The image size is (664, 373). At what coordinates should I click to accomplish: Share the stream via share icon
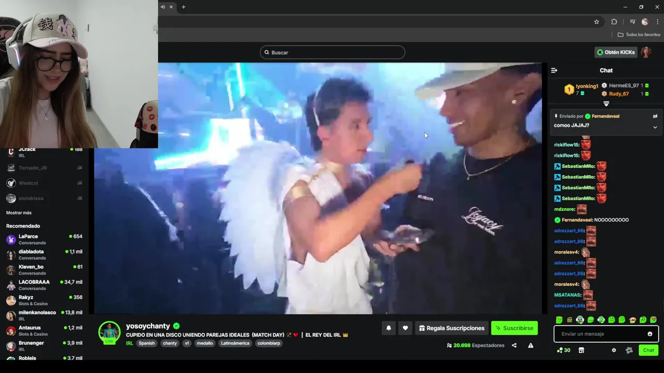pyautogui.click(x=514, y=346)
